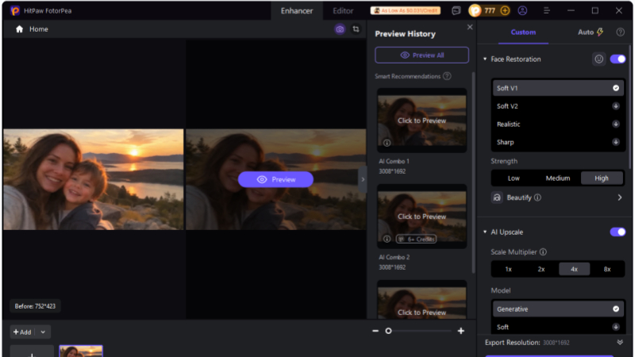Download the Soft V2 model

(616, 106)
